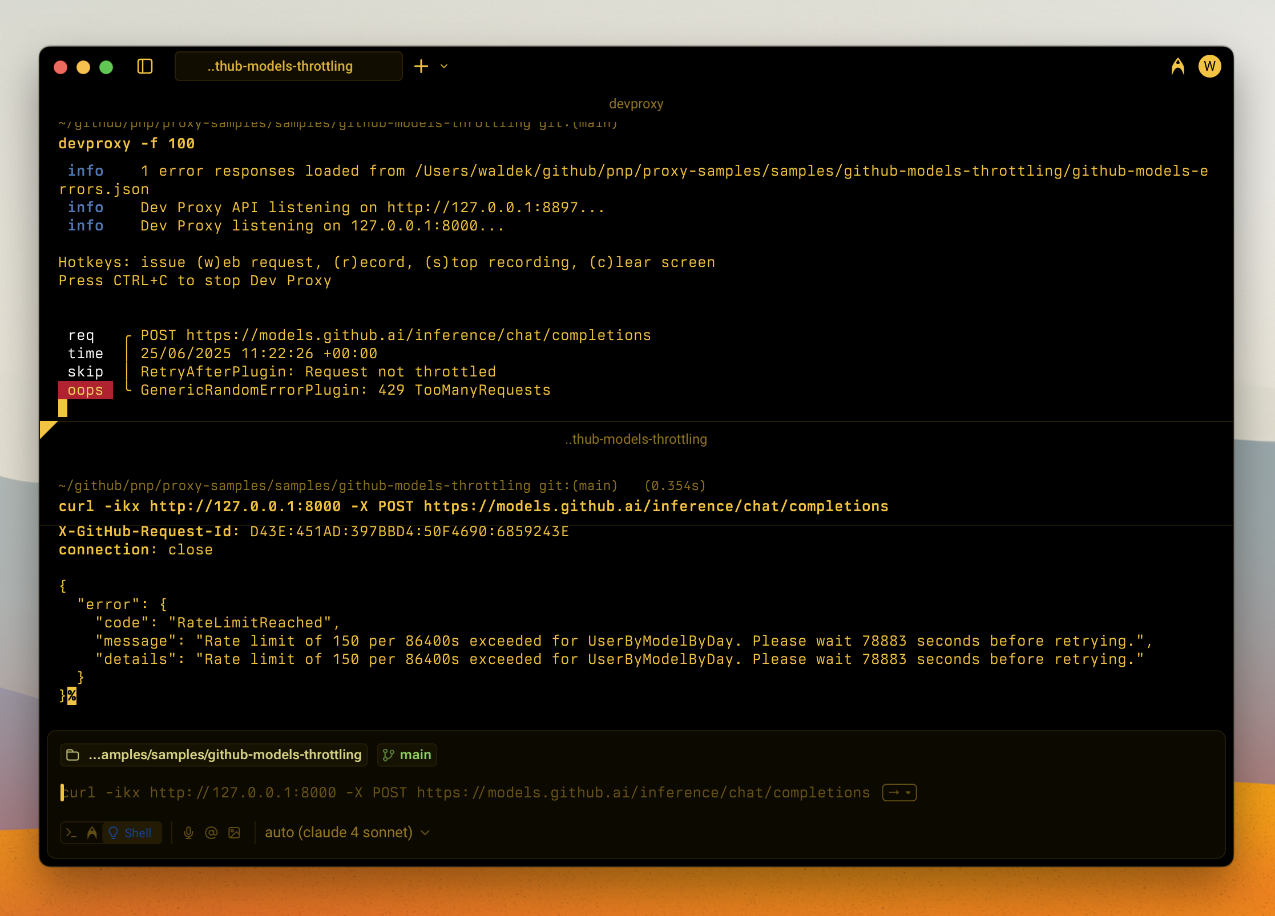The image size is (1275, 916).
Task: Click the microphone dictation icon
Action: pyautogui.click(x=189, y=833)
